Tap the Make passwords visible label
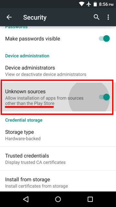Screen dimensions: 116x207 coord(33,39)
